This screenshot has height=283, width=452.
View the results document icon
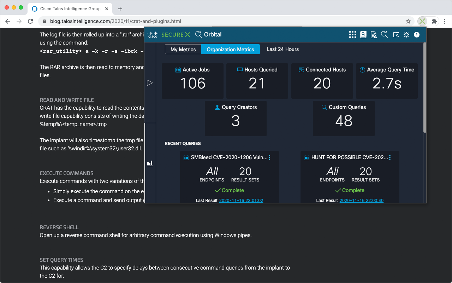tap(374, 35)
